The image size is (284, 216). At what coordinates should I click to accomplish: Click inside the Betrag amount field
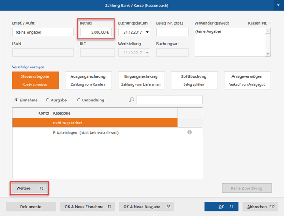point(96,32)
